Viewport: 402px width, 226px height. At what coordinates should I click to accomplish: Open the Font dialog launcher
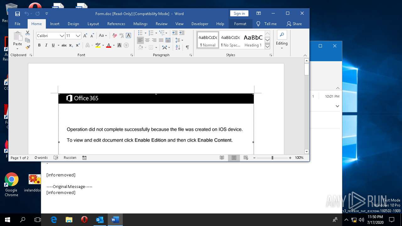[x=132, y=55]
